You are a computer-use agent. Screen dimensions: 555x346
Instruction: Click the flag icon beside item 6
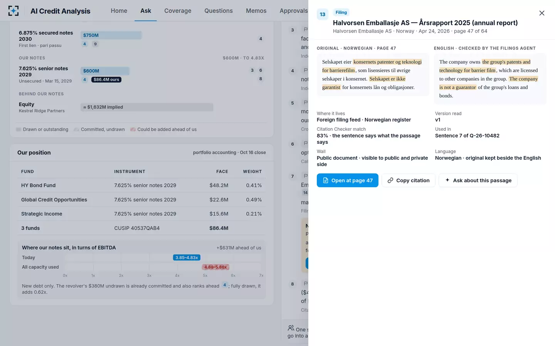tap(306, 143)
